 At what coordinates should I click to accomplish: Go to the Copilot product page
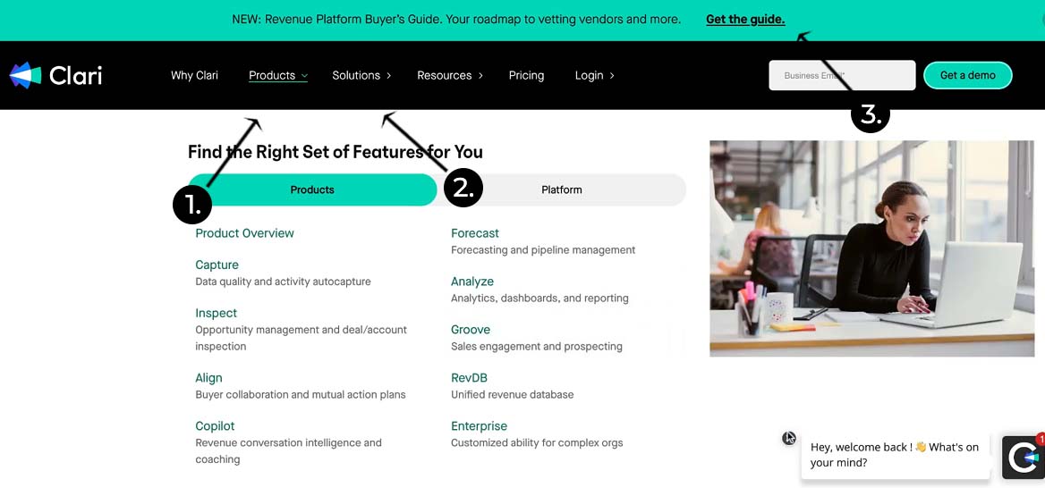(215, 426)
